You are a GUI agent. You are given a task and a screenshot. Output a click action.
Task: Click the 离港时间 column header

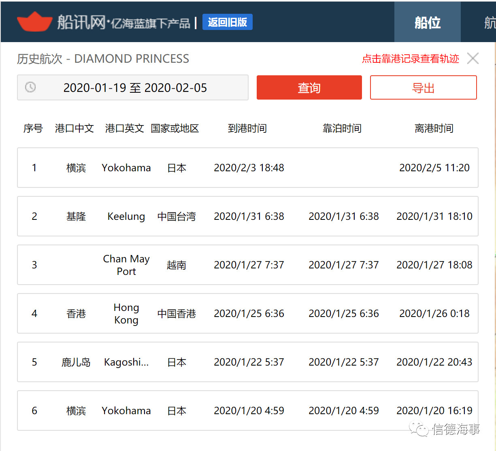(x=434, y=128)
